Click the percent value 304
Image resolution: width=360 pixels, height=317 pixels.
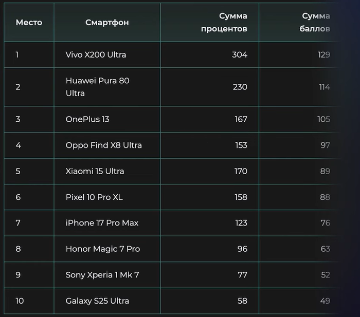coord(240,54)
